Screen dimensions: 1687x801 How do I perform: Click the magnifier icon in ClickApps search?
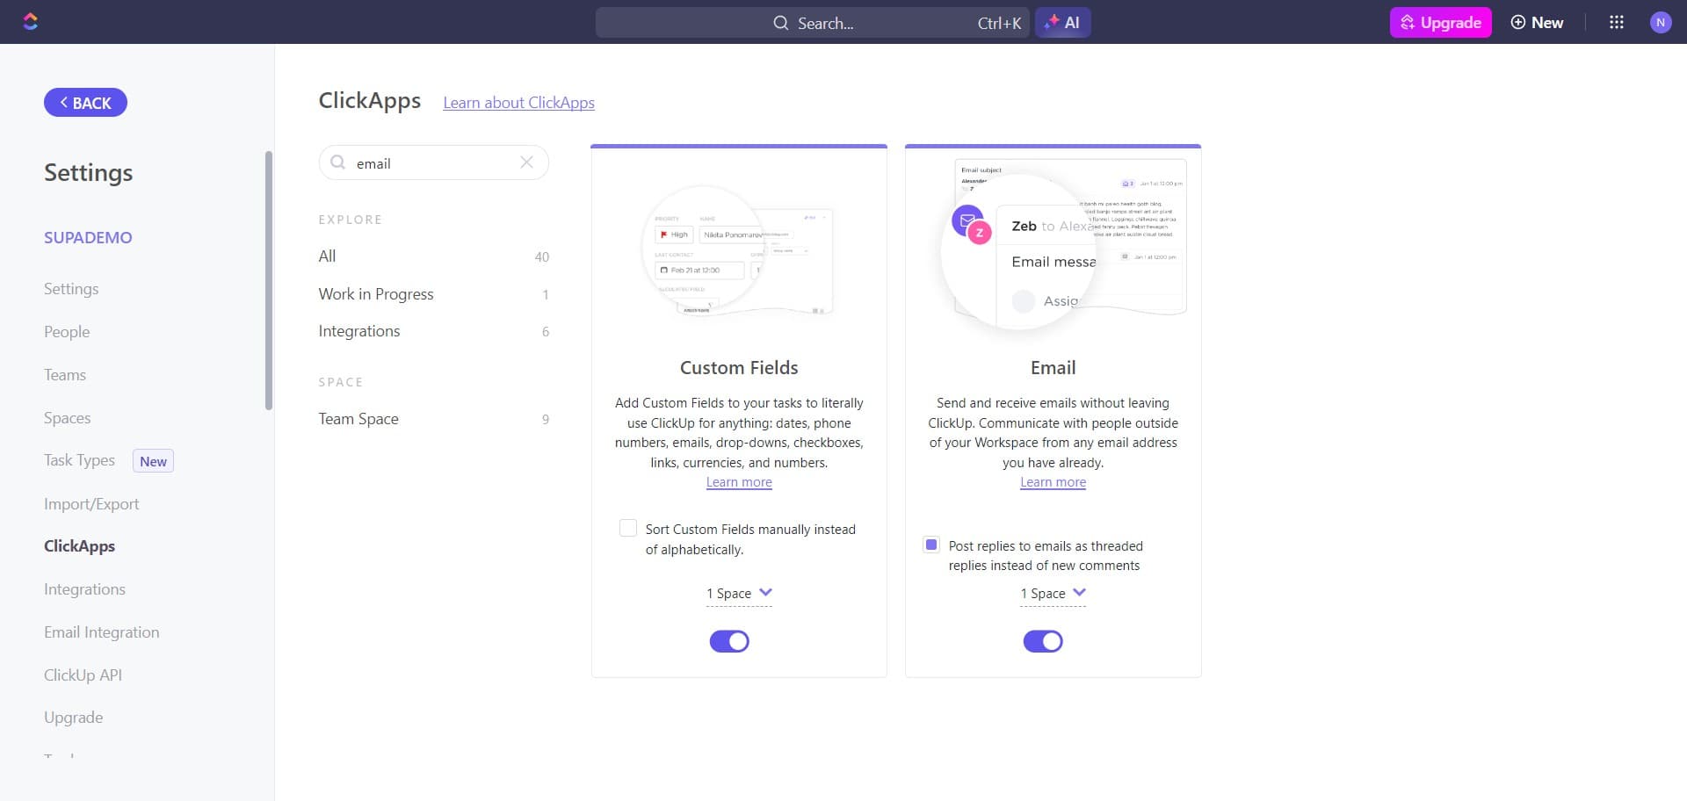337,162
